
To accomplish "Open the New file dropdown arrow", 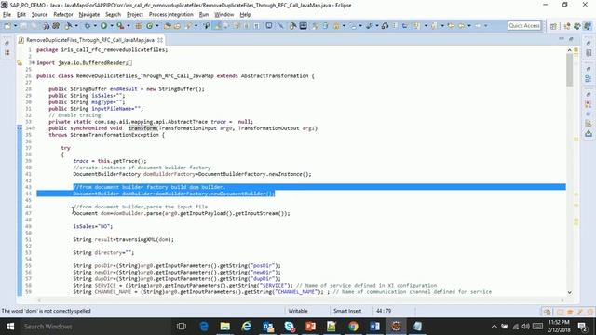I will (16, 26).
